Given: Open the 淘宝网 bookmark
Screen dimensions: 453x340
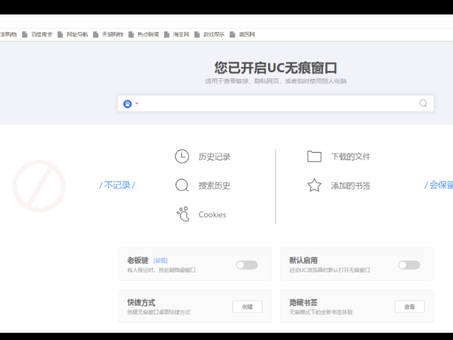Looking at the screenshot, I should [177, 35].
